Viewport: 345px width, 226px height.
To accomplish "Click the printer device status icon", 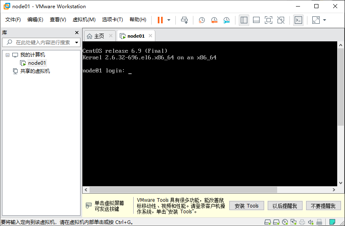I will pos(302,222).
